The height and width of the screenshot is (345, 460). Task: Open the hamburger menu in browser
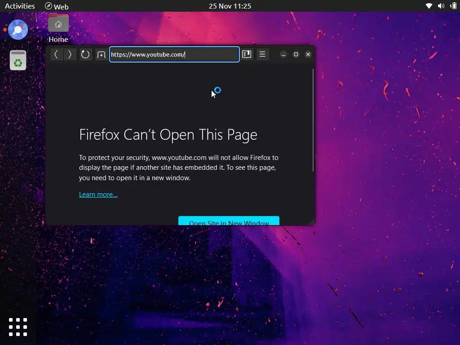coord(262,54)
